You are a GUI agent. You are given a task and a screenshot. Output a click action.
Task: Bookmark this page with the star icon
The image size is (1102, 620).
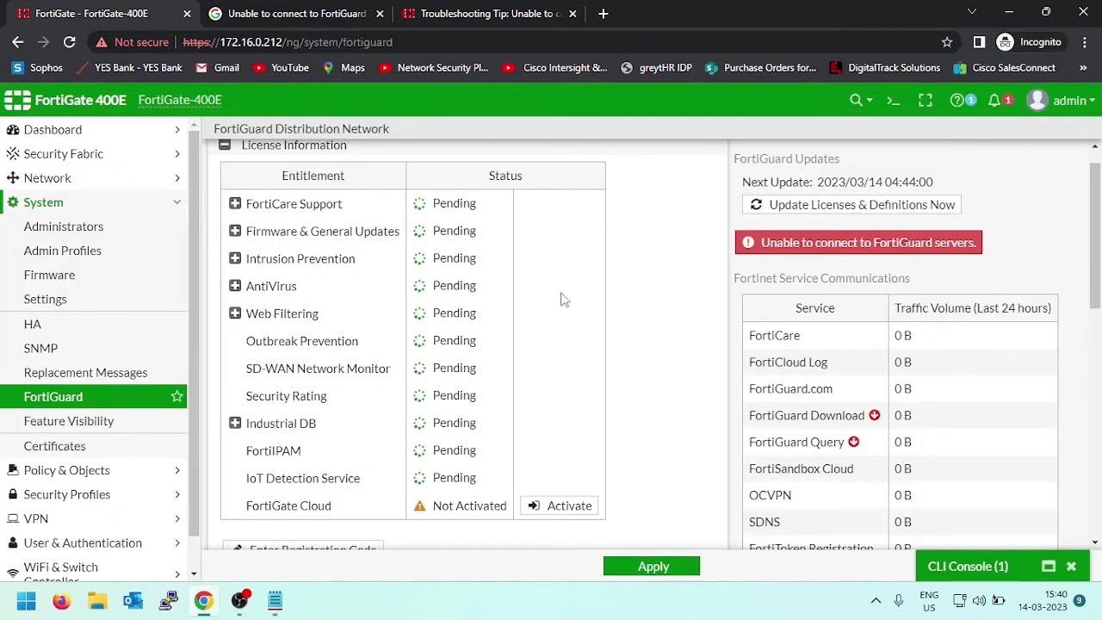pos(947,42)
